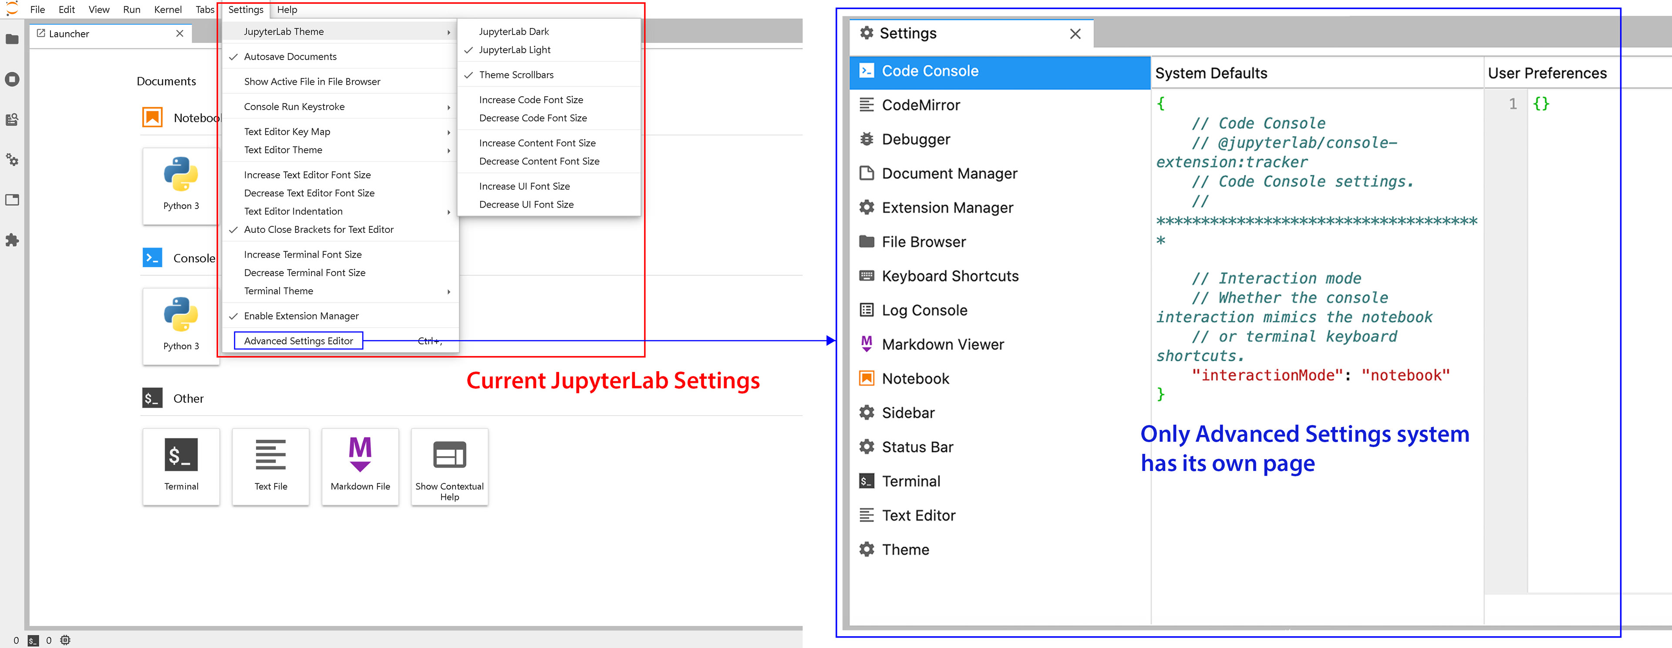Open Show Contextual Help tile
Screen dimensions: 1672x648
point(449,466)
